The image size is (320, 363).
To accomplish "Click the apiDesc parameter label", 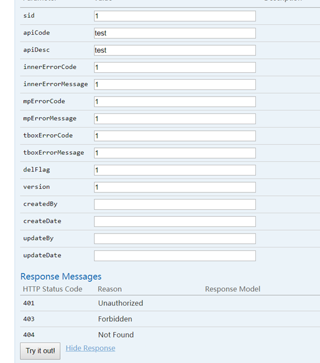I will pos(36,50).
